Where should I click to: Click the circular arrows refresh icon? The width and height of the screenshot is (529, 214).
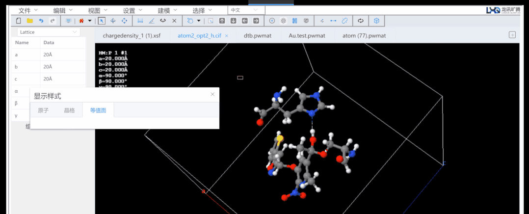[361, 21]
